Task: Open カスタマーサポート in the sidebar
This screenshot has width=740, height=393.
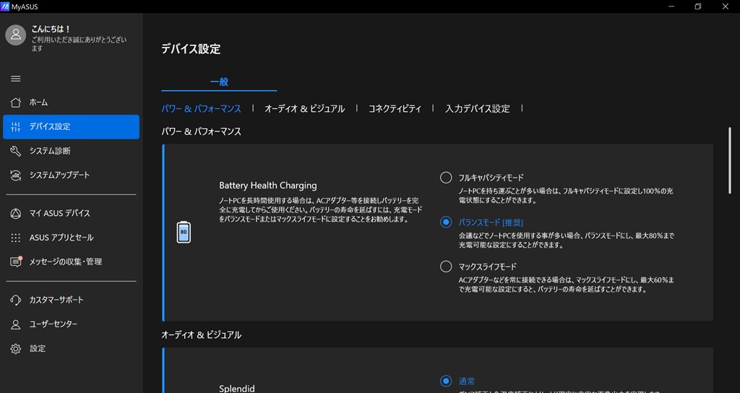Action: click(x=72, y=300)
